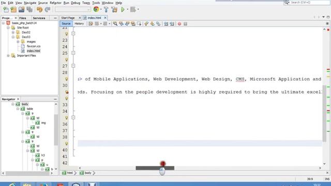Toggle bookmark on the current line
This screenshot has width=331, height=186.
pos(158,24)
